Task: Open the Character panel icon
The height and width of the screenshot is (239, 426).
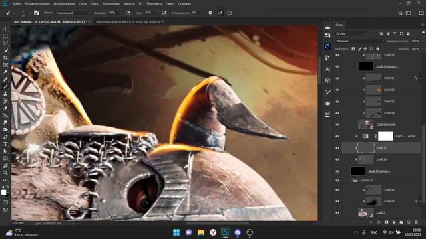Action: 327,69
